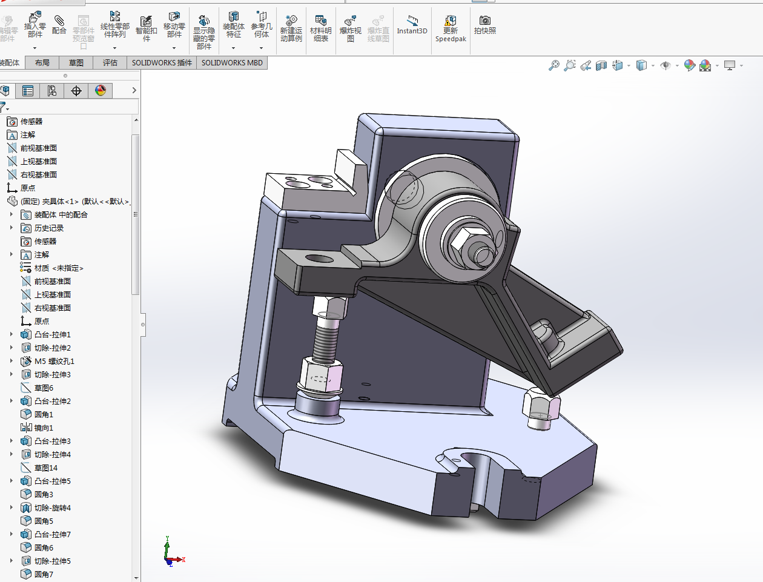The height and width of the screenshot is (582, 763).
Task: Expand the 凸台-拉伸1 feature
Action: (11, 334)
